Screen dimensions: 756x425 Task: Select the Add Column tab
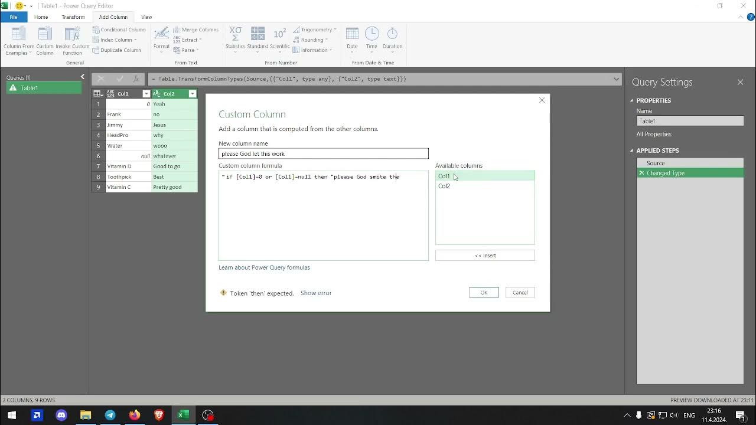(x=113, y=17)
